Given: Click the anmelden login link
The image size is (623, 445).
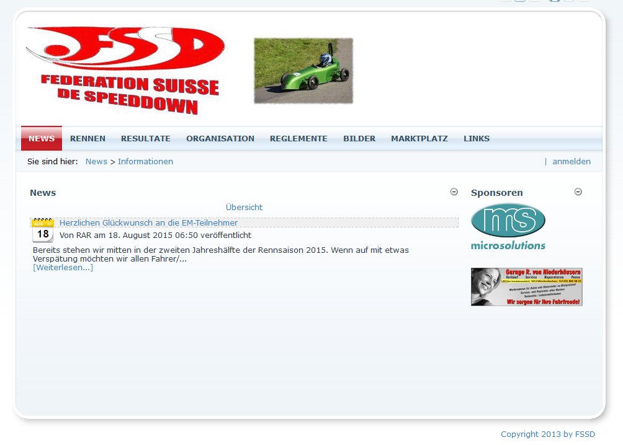Looking at the screenshot, I should 571,162.
